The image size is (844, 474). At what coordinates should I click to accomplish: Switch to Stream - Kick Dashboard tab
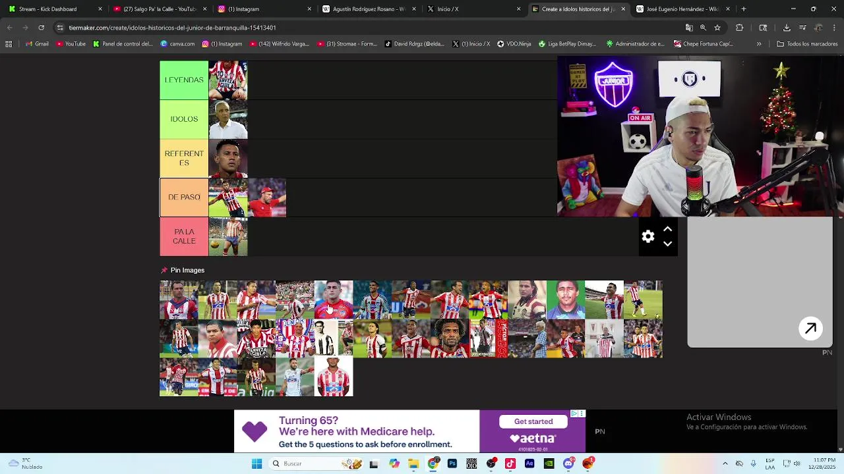pos(47,9)
